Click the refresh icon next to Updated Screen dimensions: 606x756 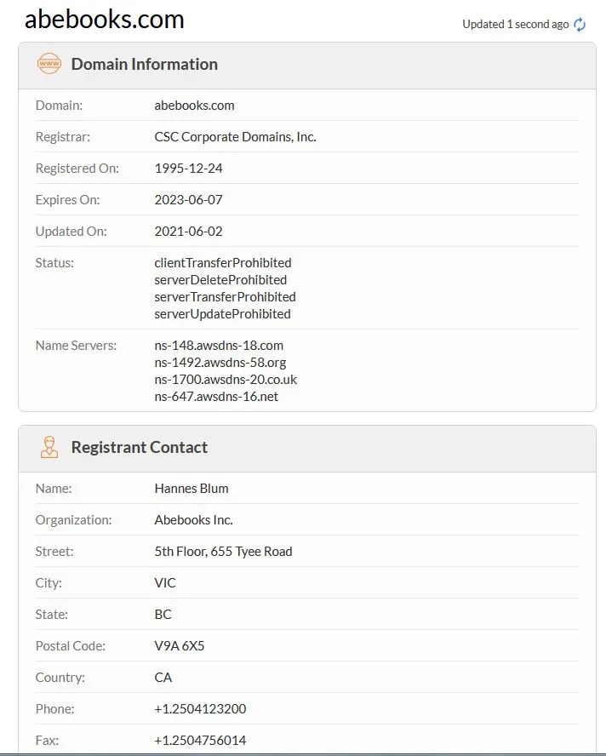click(580, 24)
